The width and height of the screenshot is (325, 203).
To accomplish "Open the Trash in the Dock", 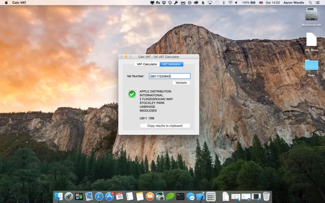I will coord(266,196).
